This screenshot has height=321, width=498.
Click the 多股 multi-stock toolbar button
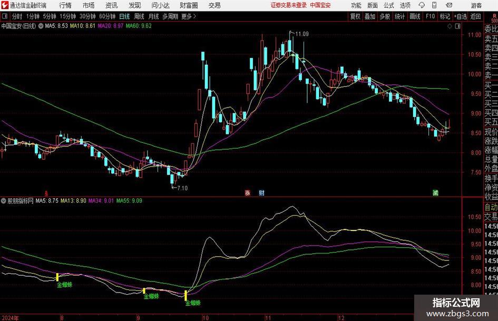[x=385, y=16]
